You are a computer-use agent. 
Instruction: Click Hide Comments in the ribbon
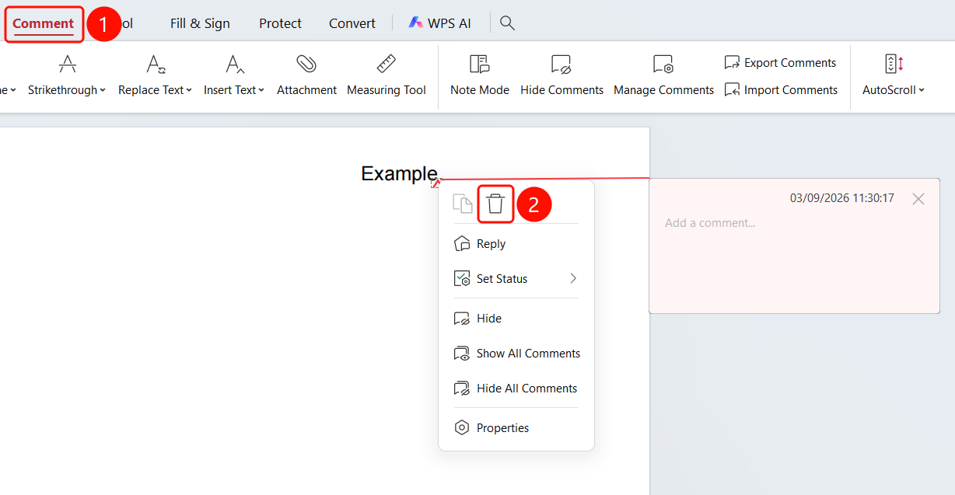click(x=561, y=75)
